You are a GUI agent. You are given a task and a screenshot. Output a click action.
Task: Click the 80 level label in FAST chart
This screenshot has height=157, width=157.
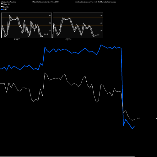pos(50,15)
